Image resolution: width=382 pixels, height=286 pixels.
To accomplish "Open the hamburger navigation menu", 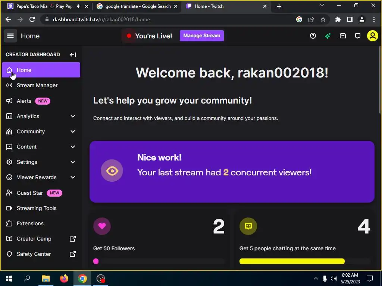I will pyautogui.click(x=10, y=36).
